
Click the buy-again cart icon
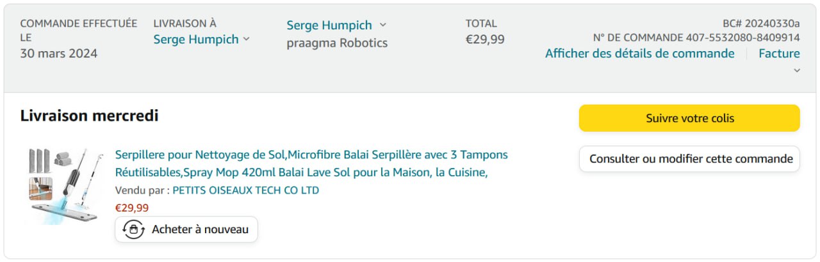(133, 229)
